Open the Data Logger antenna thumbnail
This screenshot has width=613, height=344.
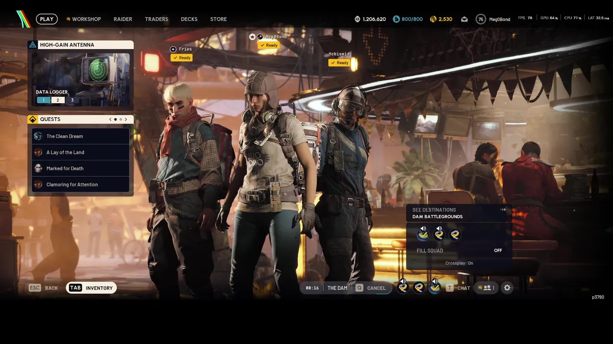click(80, 79)
